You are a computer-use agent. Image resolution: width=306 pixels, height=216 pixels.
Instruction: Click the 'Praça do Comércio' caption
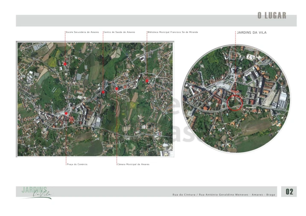click(x=77, y=164)
